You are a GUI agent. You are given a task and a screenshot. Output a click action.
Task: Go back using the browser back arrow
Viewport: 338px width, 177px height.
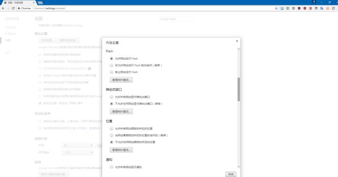click(x=3, y=8)
